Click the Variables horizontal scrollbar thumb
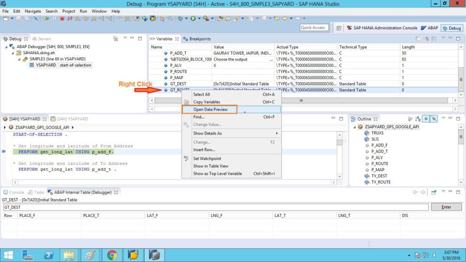Viewport: 466px width, 262px height. [x=301, y=101]
